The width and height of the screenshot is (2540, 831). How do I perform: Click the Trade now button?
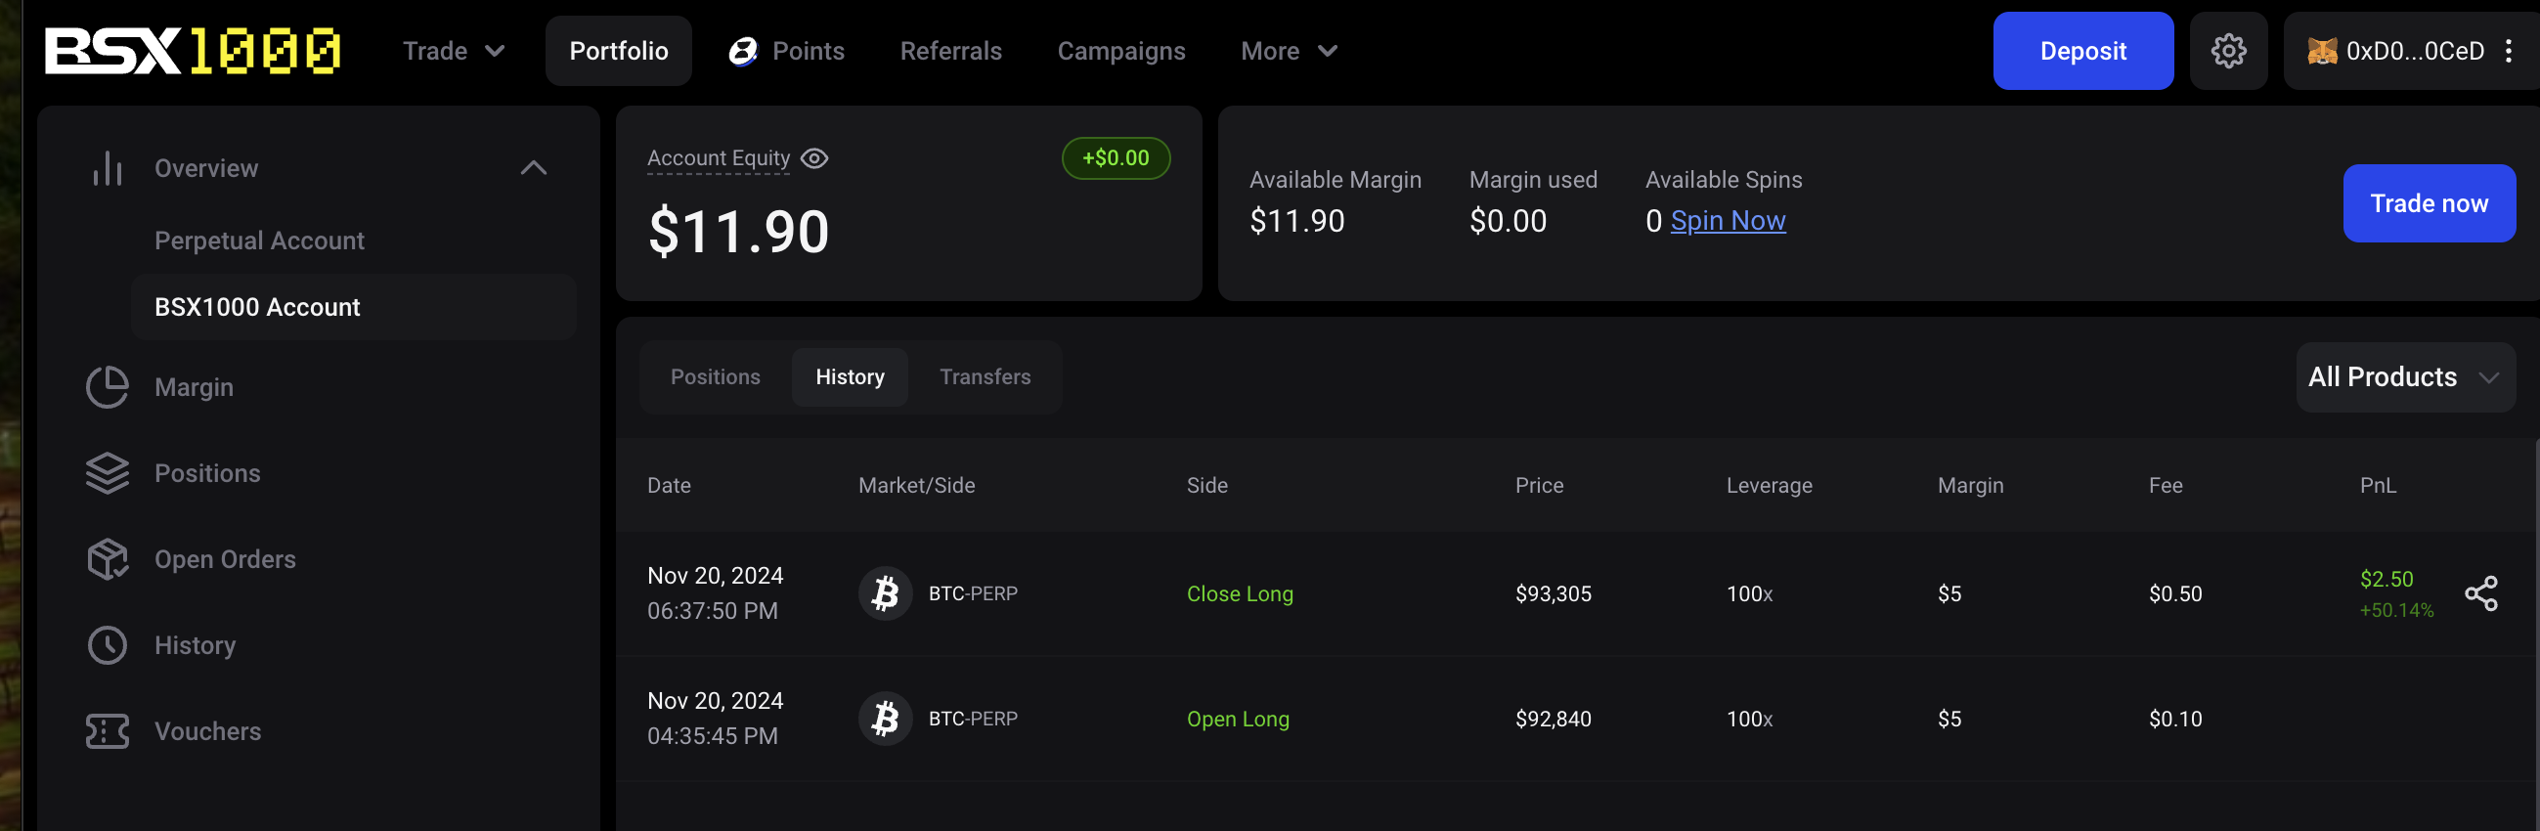[2429, 204]
